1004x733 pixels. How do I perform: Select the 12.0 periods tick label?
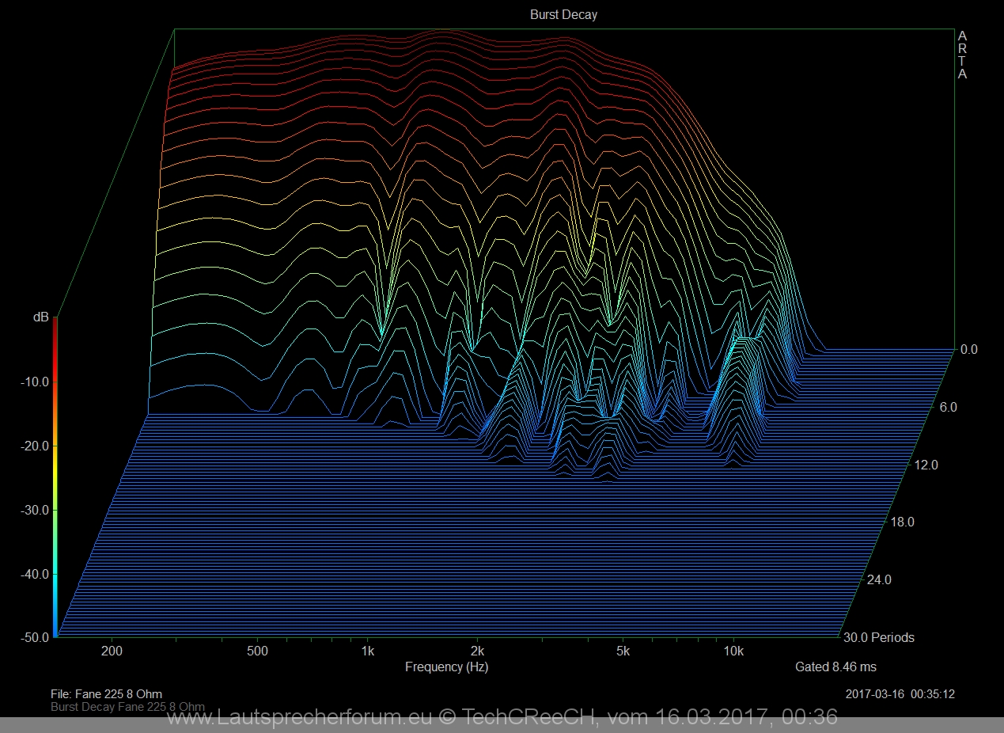[x=926, y=465]
